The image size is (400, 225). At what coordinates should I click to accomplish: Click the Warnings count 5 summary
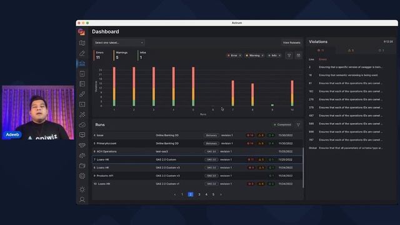(x=121, y=55)
